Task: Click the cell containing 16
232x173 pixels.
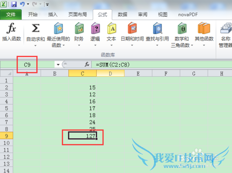Action: (x=83, y=101)
